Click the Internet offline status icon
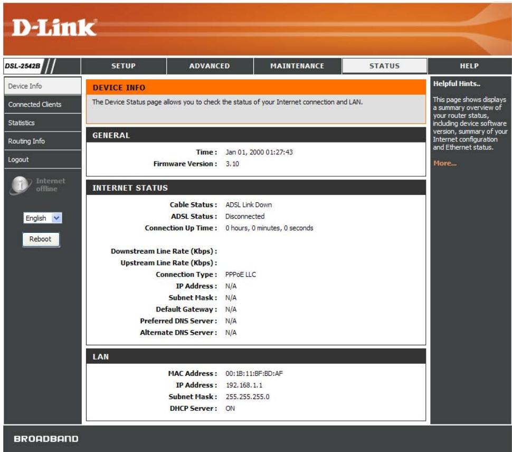This screenshot has height=452, width=512. [20, 185]
